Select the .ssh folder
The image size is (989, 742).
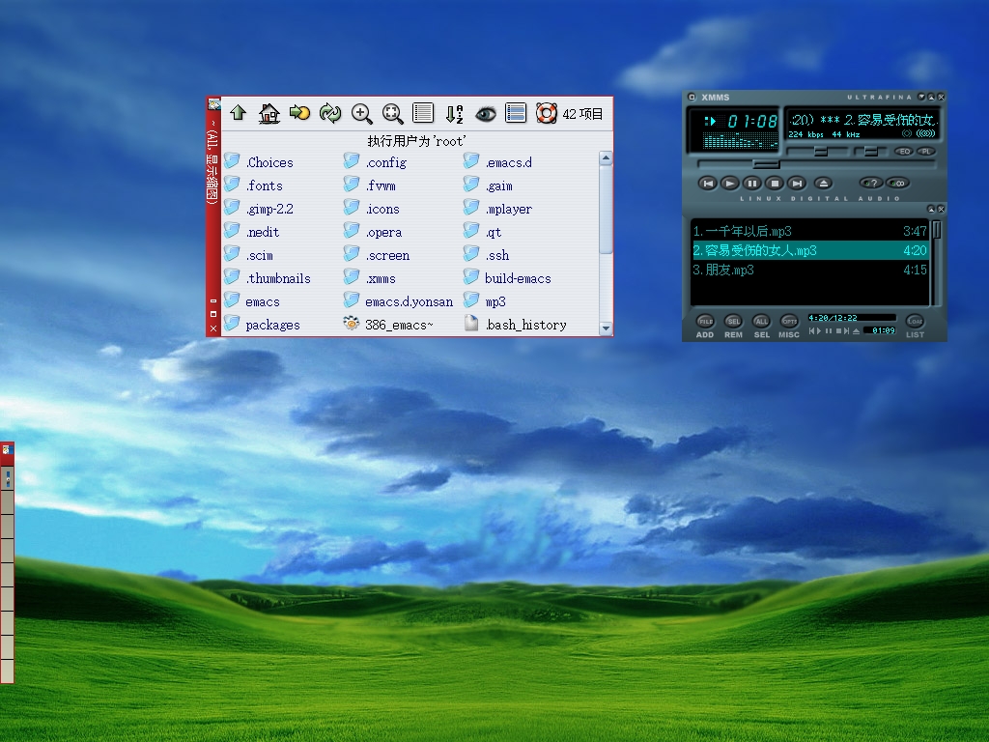(x=487, y=255)
